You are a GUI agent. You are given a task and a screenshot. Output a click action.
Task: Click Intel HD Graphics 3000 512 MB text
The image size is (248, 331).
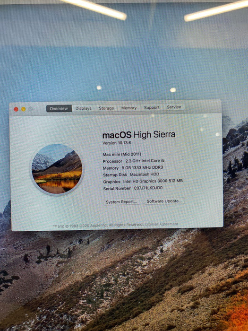click(x=153, y=181)
